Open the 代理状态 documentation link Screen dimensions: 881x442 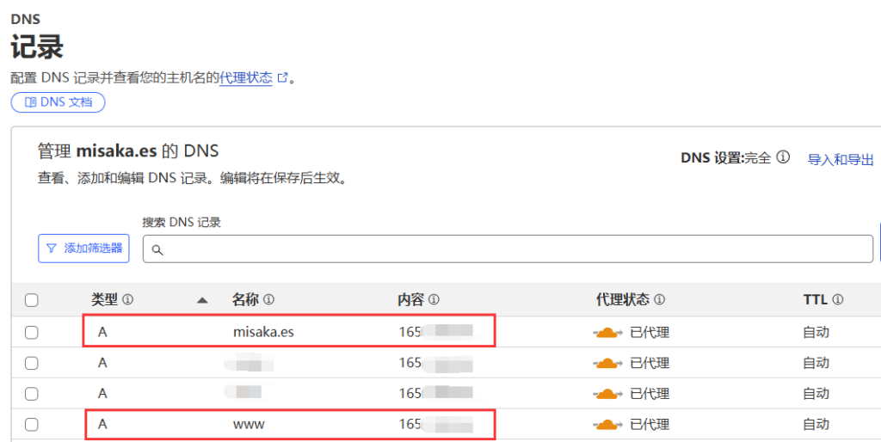[x=246, y=77]
